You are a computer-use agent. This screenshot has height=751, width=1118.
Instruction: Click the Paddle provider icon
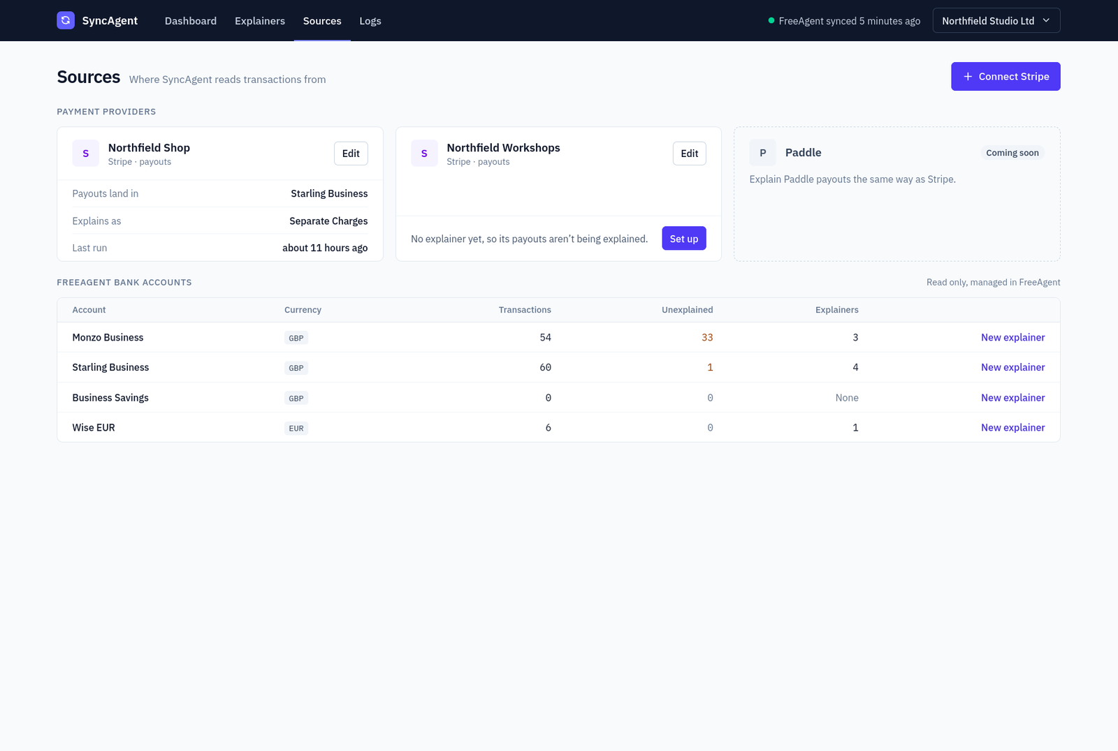[x=763, y=153]
